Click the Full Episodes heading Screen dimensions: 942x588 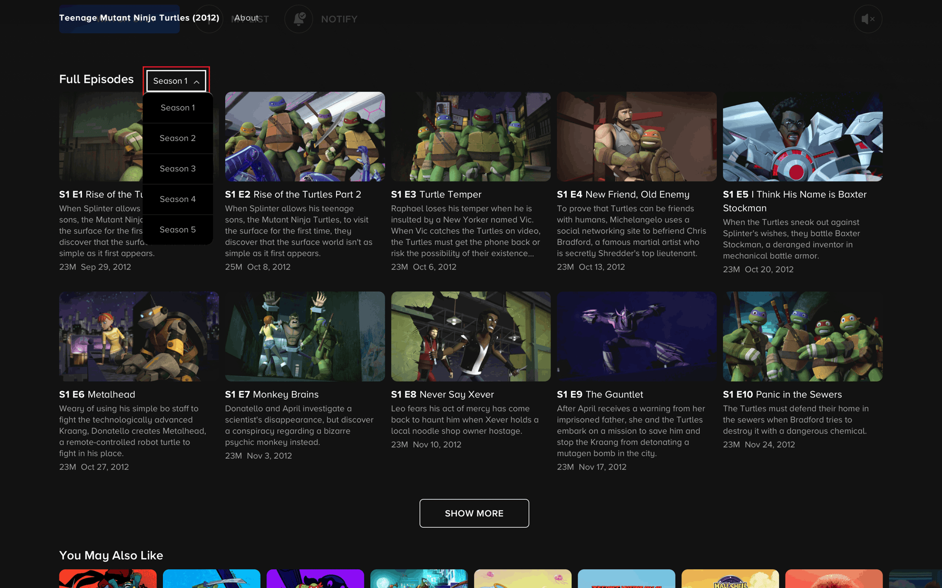pos(97,79)
